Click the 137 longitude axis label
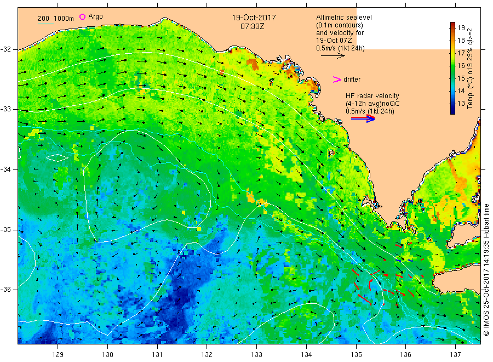Image resolution: width=493 pixels, height=362 pixels. pyautogui.click(x=455, y=355)
